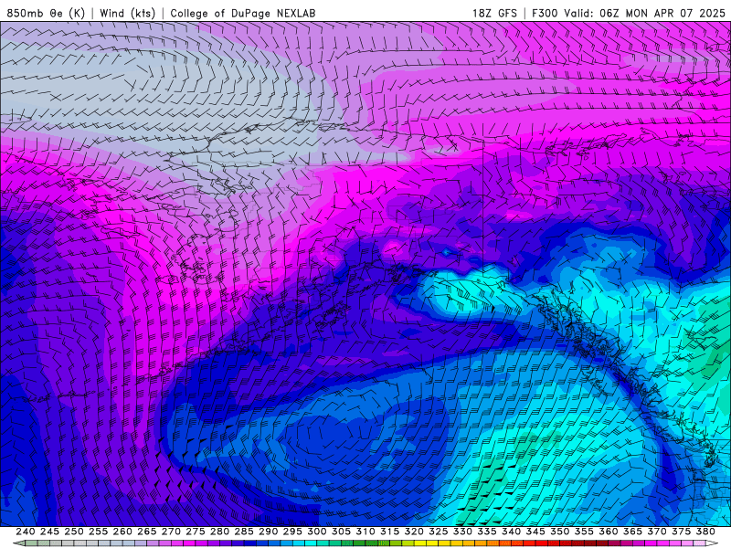Click the 310 value on the color scale
731x548 pixels.
[365, 532]
